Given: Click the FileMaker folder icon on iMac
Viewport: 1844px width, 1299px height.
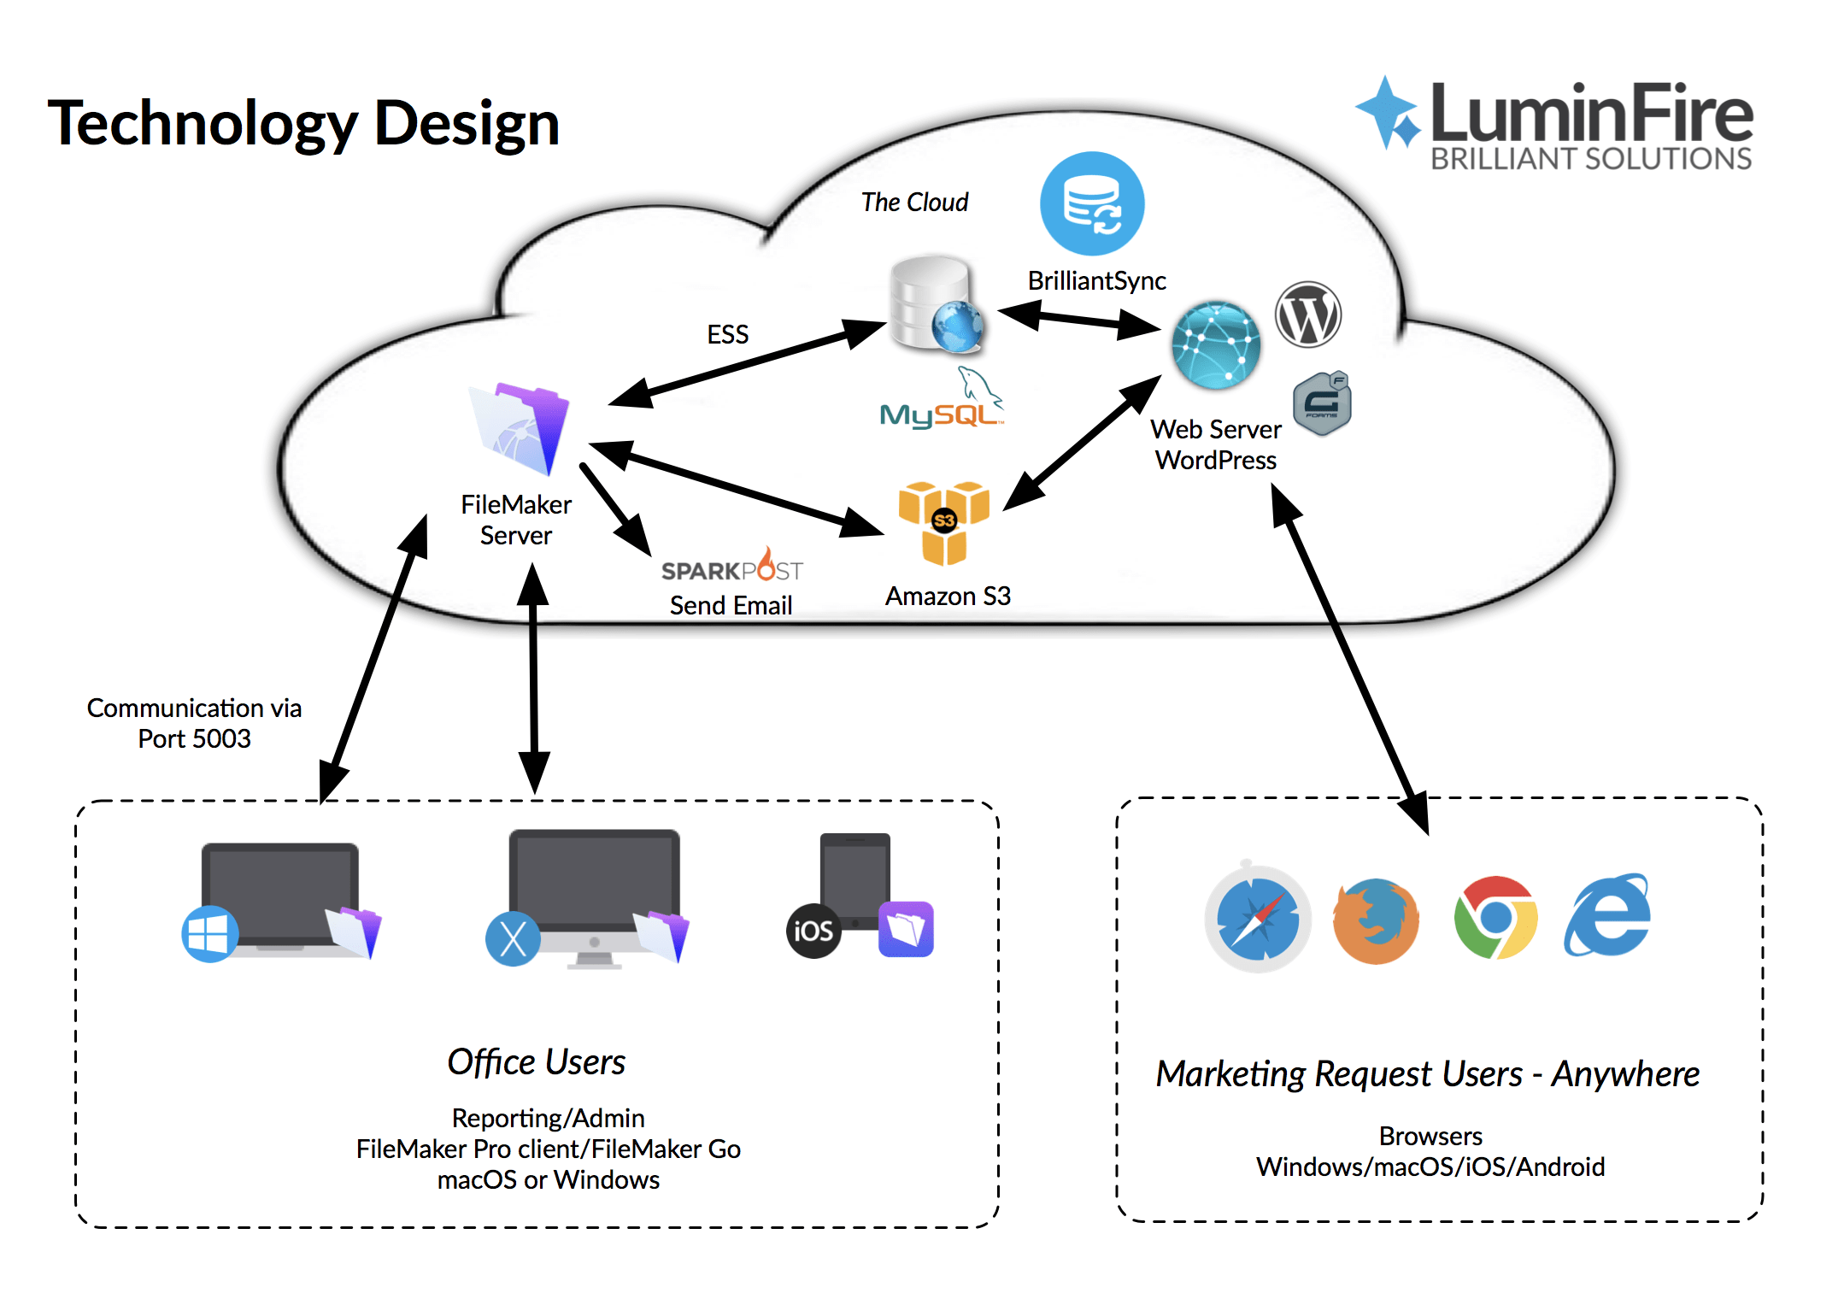Looking at the screenshot, I should pos(661,937).
